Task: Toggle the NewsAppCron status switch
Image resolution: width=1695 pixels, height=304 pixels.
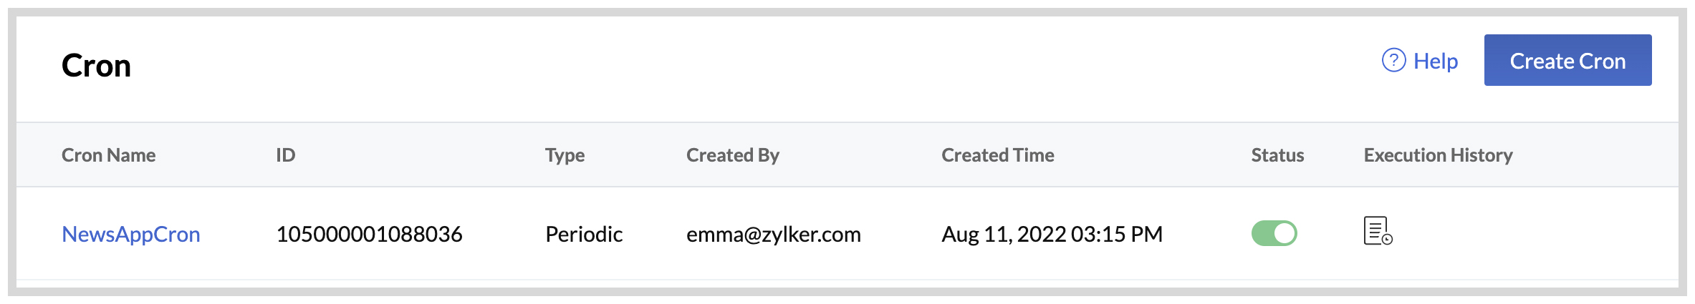Action: point(1274,233)
